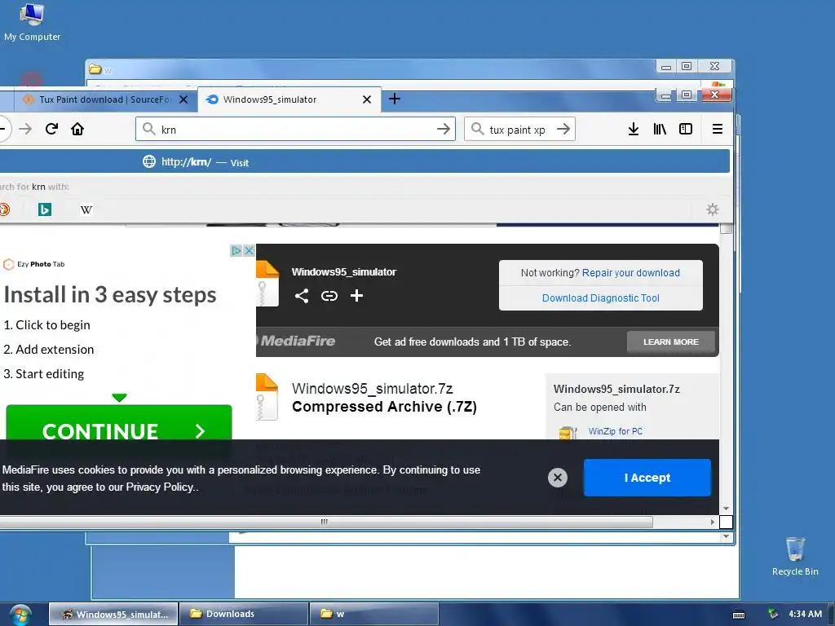Click the LEARN MORE button

tap(671, 342)
